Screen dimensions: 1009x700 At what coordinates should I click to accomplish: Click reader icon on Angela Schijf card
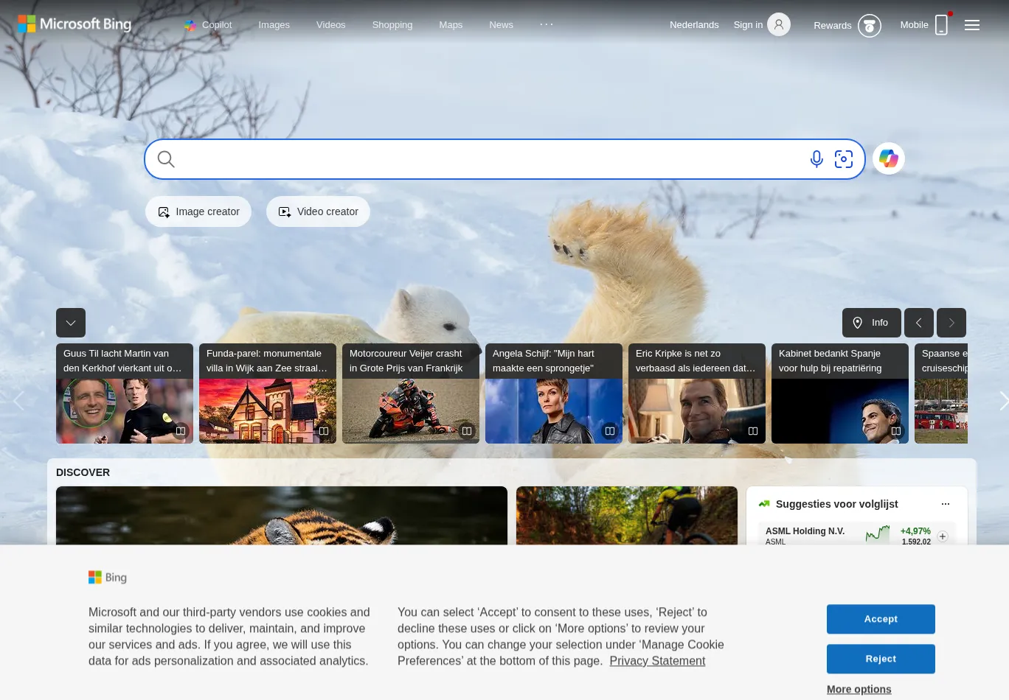pos(610,431)
